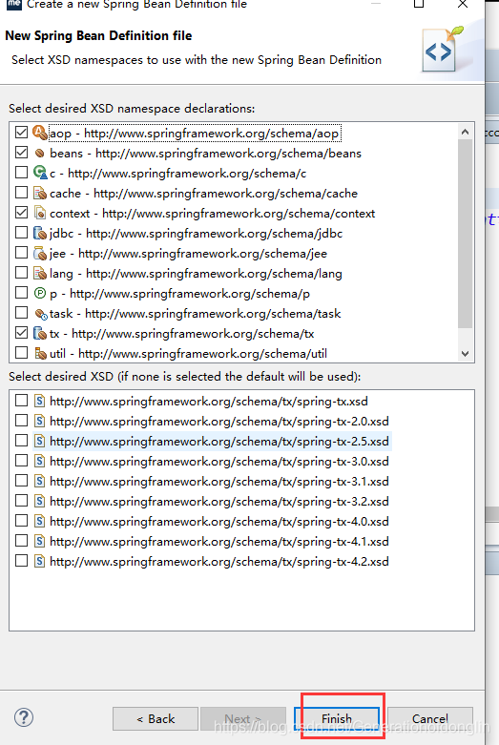The height and width of the screenshot is (745, 499).
Task: Check the util namespace checkbox
Action: tap(21, 353)
